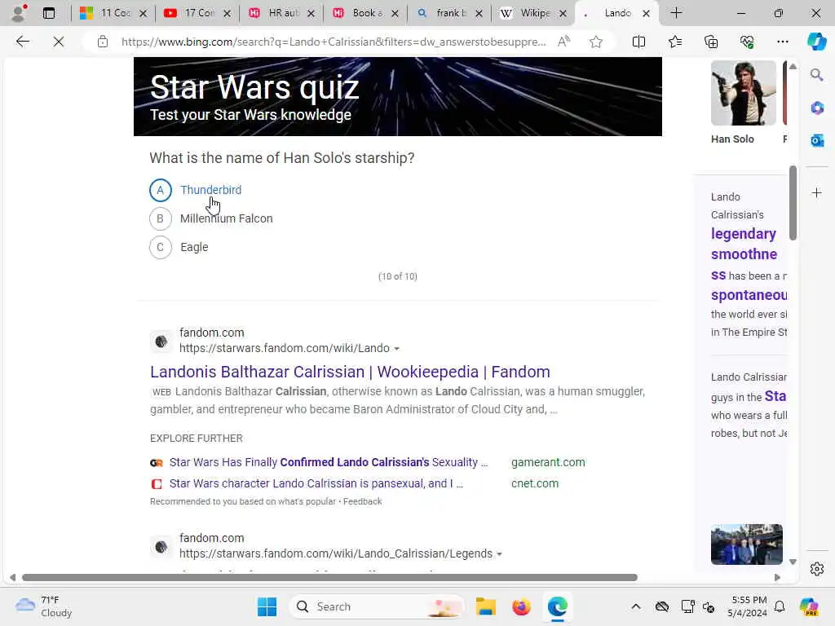Open the tab actions menu icon
Image resolution: width=835 pixels, height=626 pixels.
(48, 13)
